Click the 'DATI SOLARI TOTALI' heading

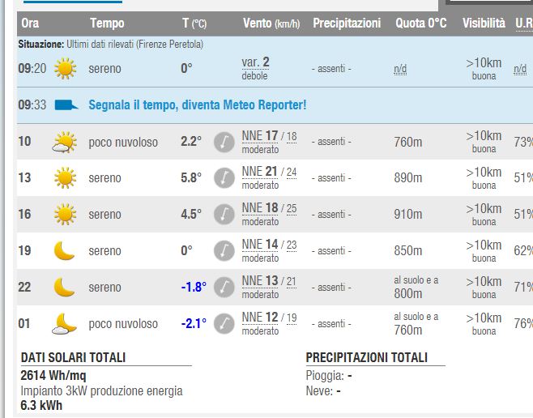coord(73,357)
